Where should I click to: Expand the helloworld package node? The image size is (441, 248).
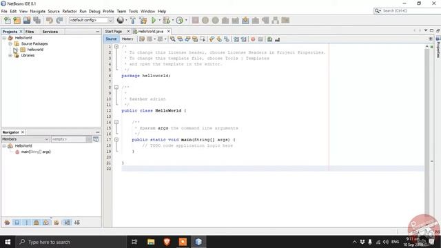pos(16,50)
